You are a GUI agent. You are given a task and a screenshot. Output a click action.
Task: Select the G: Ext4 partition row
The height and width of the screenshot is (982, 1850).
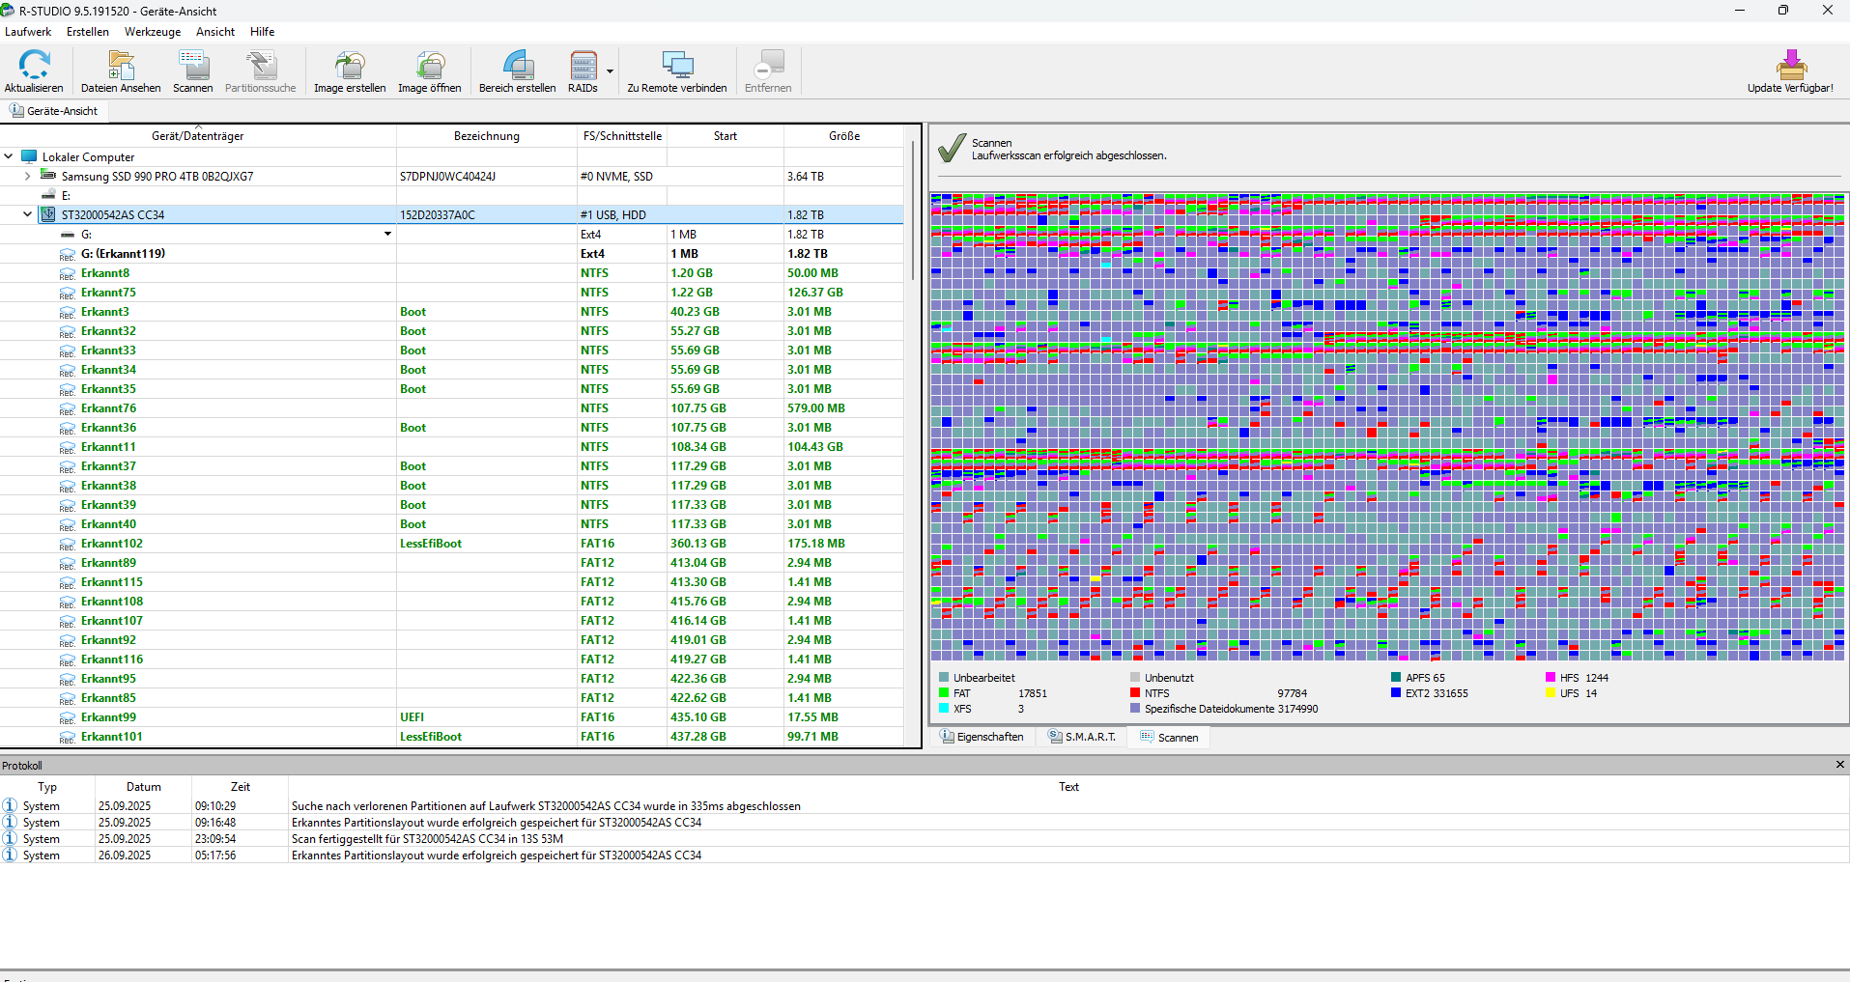pyautogui.click(x=452, y=235)
